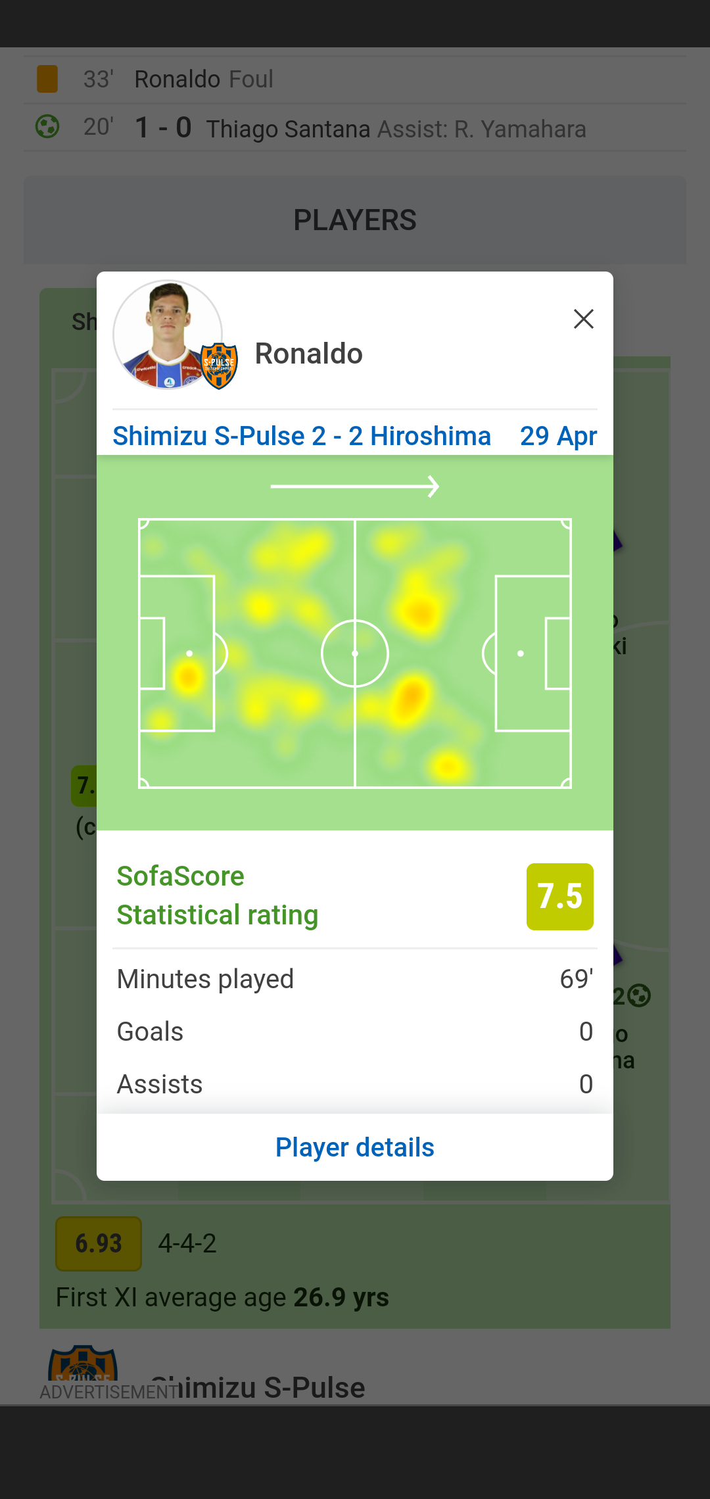Tap the heatmap pitch center circle
Viewport: 710px width, 1499px height.
pyautogui.click(x=355, y=654)
